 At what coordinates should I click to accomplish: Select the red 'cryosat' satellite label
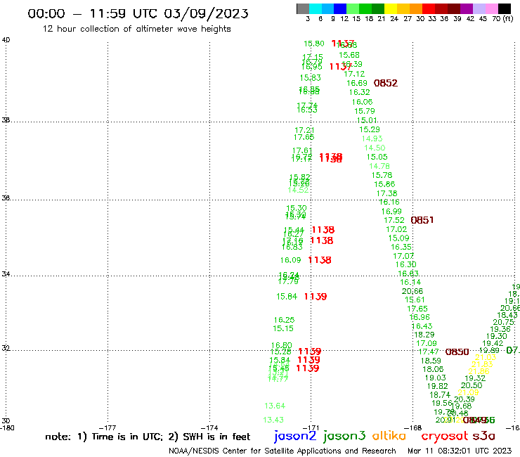[x=444, y=436]
